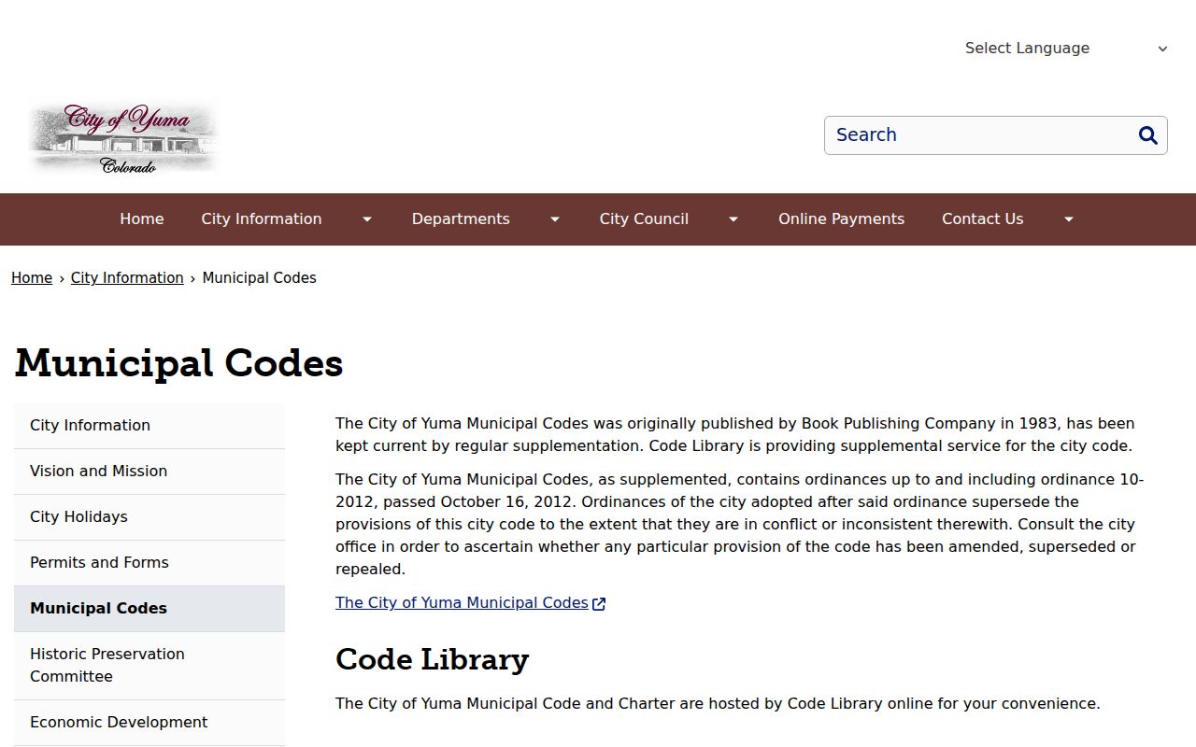Select Permits and Forms in the sidebar
Image resolution: width=1196 pixels, height=747 pixels.
(x=149, y=563)
